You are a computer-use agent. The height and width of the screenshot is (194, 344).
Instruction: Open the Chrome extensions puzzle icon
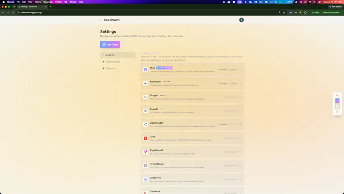(x=305, y=13)
